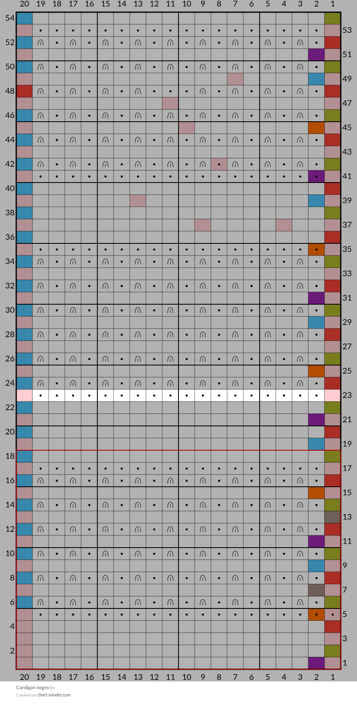Click the blue cell in row 19, column 2

(316, 444)
